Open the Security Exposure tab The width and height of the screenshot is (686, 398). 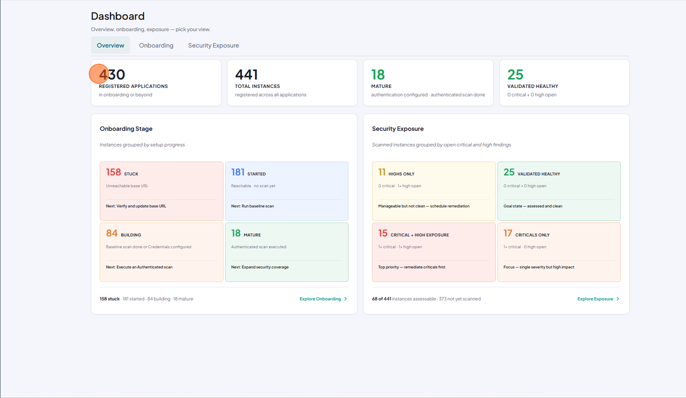point(213,45)
